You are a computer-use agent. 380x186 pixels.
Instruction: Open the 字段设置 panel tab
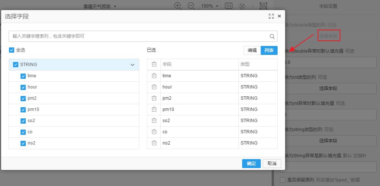pyautogui.click(x=328, y=7)
